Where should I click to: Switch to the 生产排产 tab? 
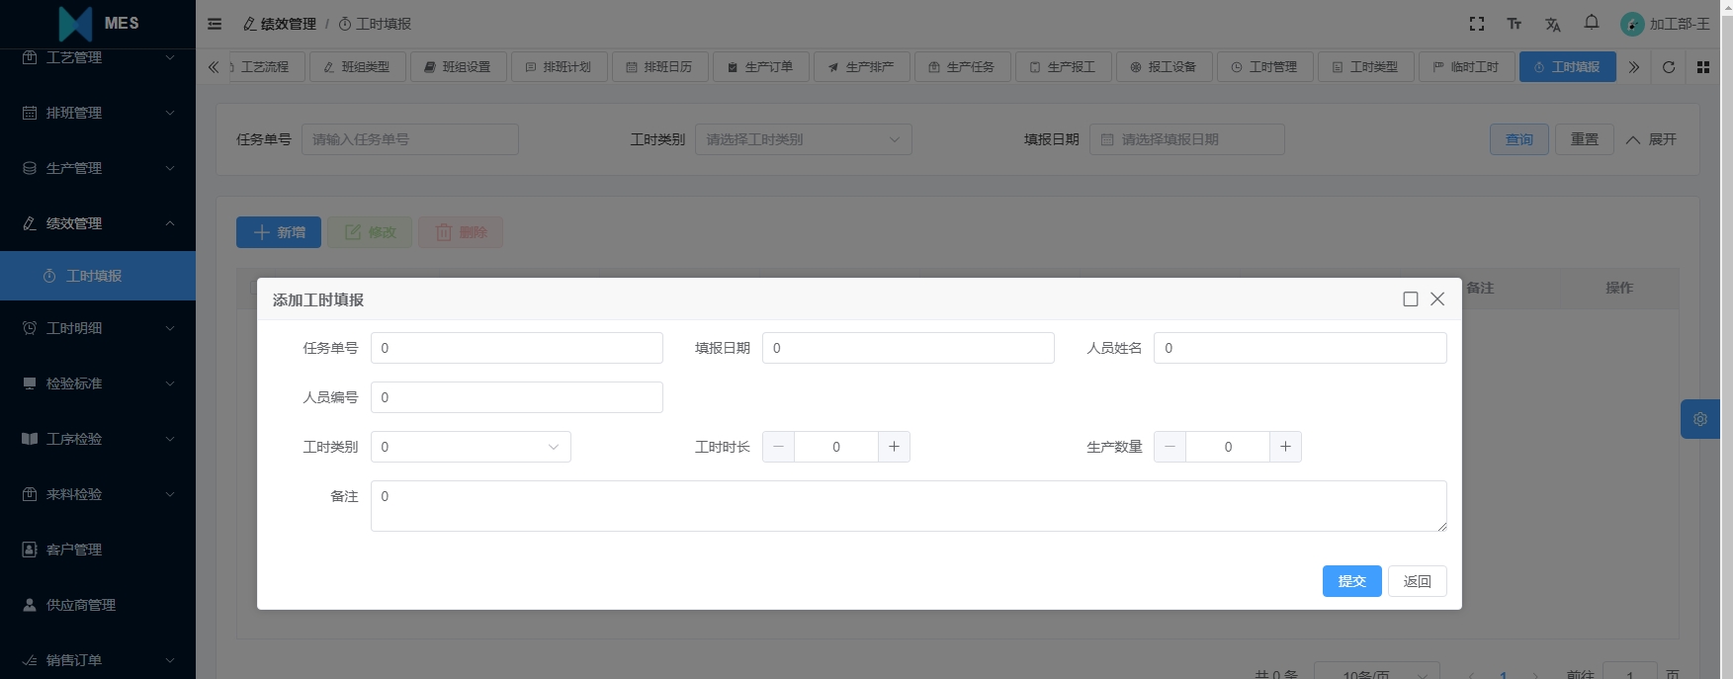[862, 67]
